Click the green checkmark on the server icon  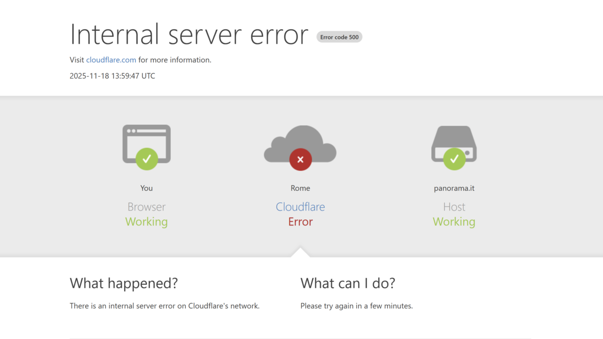tap(454, 159)
